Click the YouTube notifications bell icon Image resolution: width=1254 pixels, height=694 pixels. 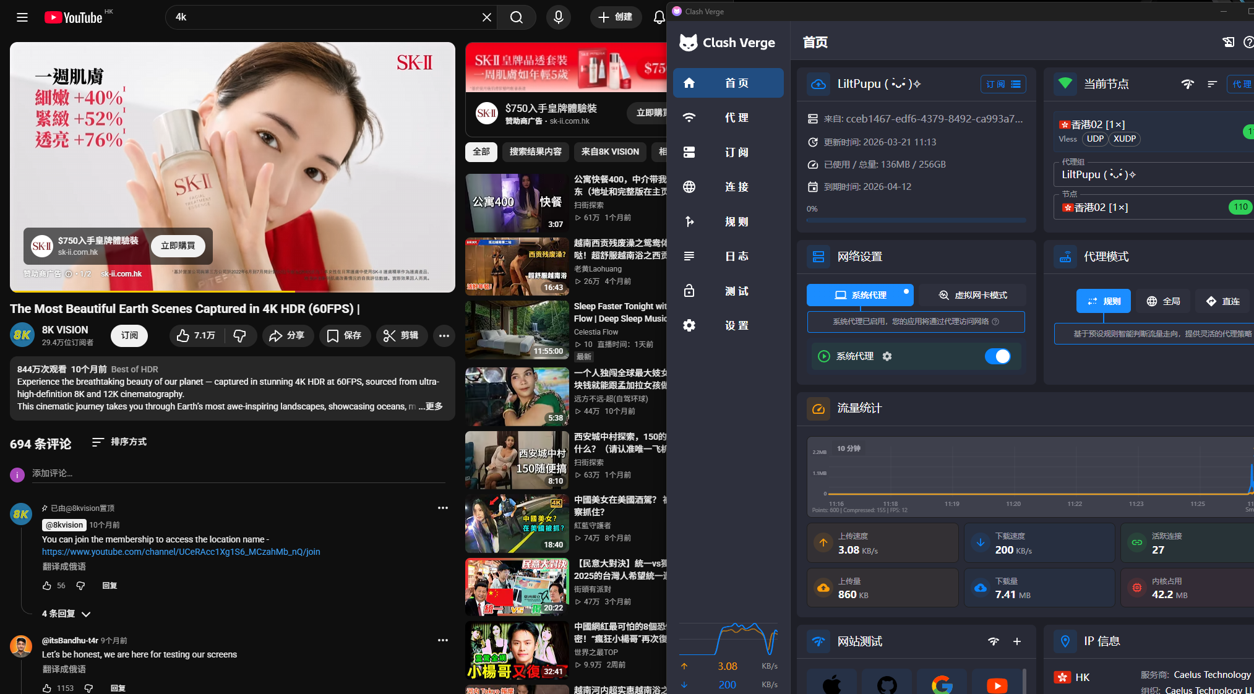pos(659,17)
